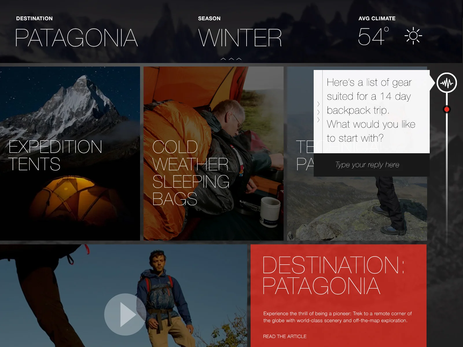Follow the Read the Article link

pos(285,336)
